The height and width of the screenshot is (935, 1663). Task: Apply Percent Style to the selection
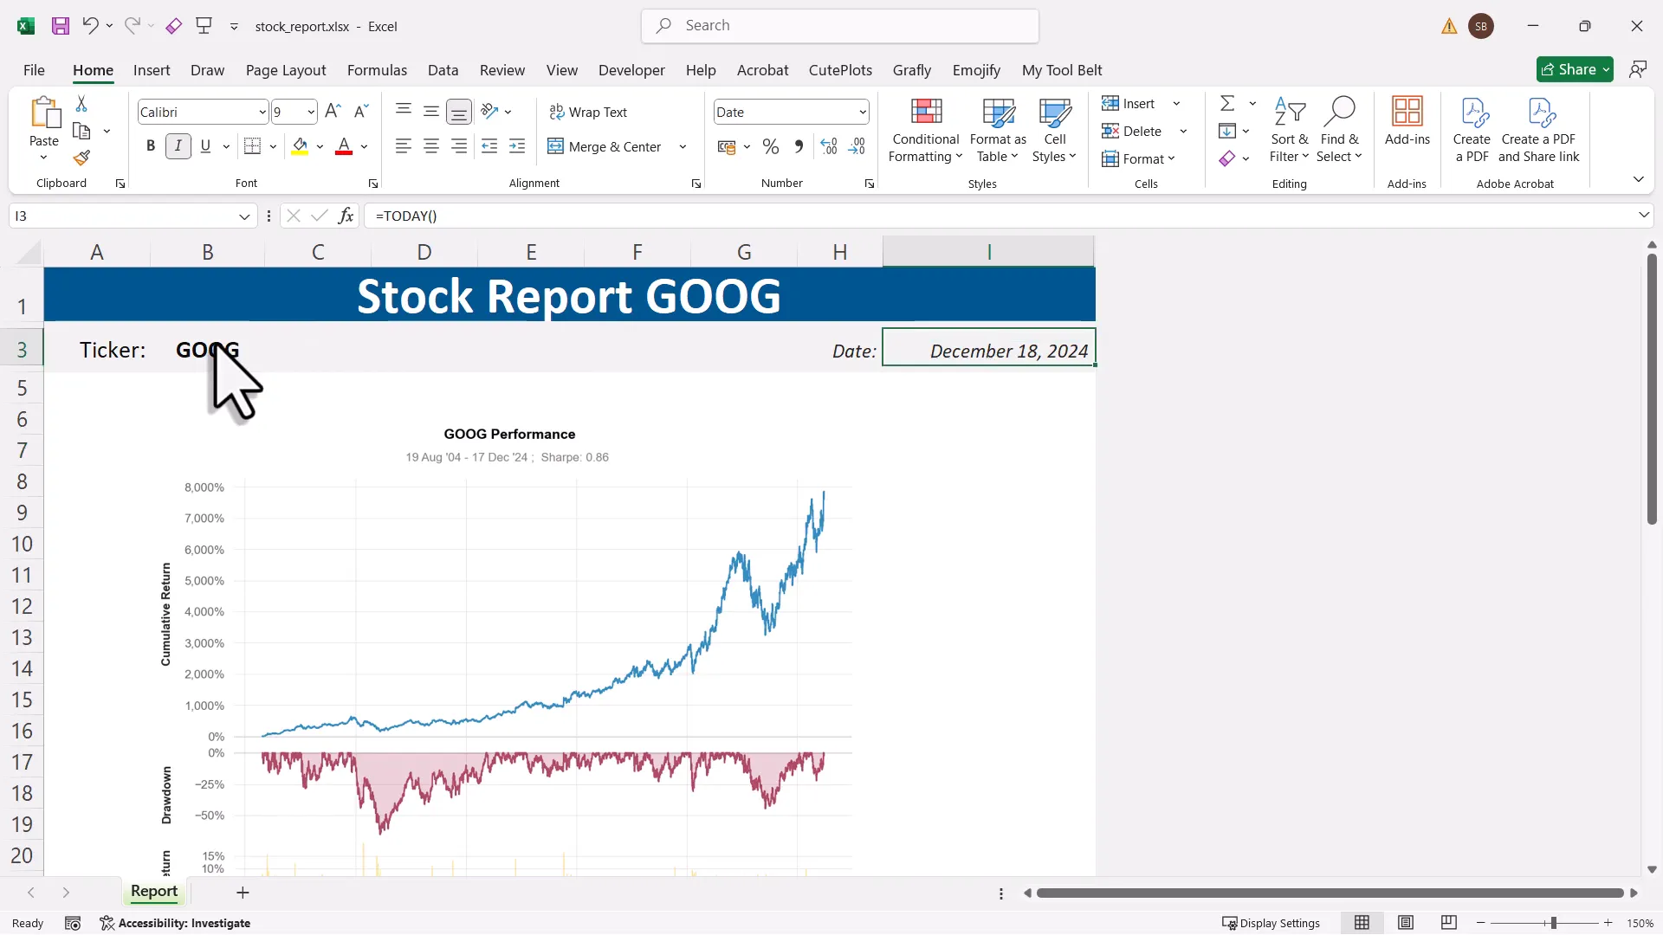point(770,146)
